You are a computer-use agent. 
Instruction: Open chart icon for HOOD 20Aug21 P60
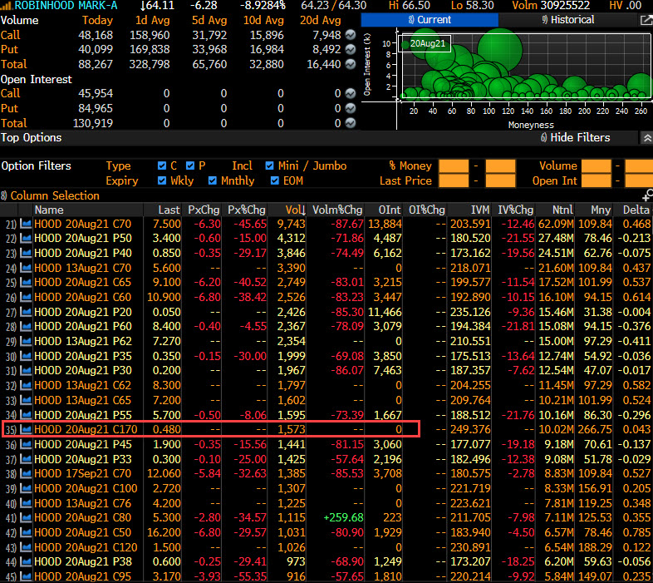(26, 327)
